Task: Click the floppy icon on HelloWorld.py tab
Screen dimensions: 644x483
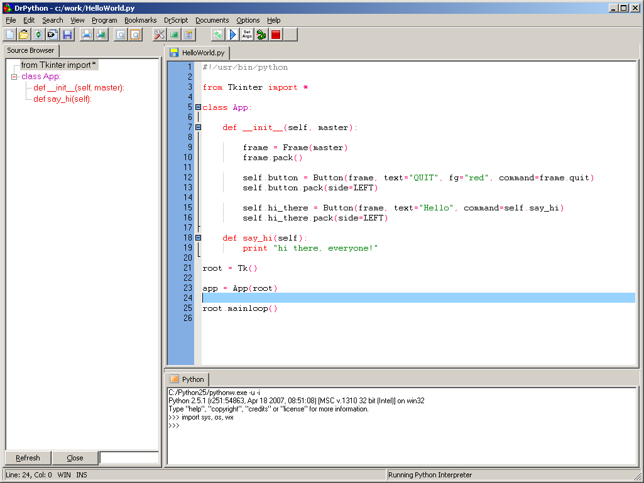Action: 174,53
